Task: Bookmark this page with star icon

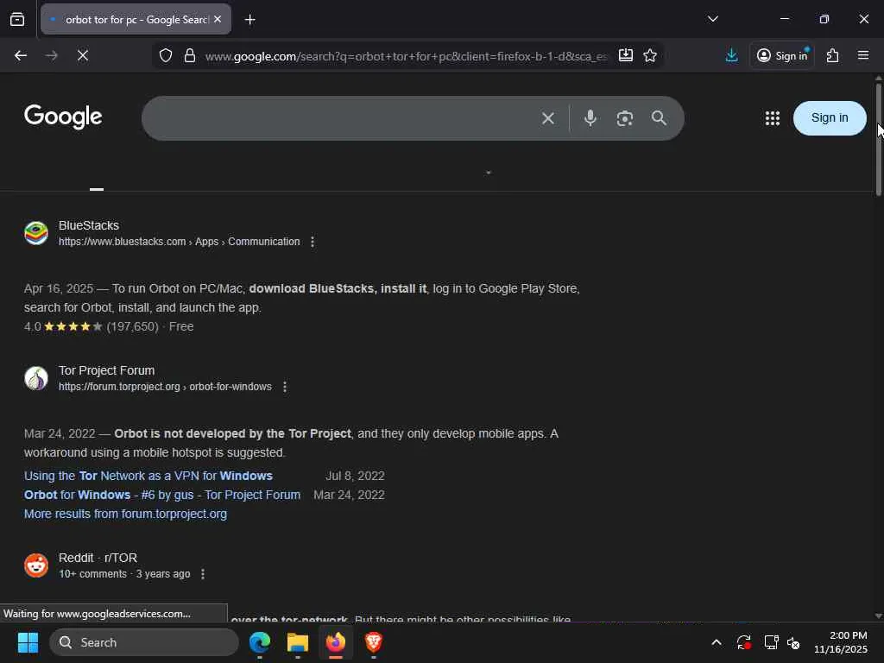Action: [650, 55]
